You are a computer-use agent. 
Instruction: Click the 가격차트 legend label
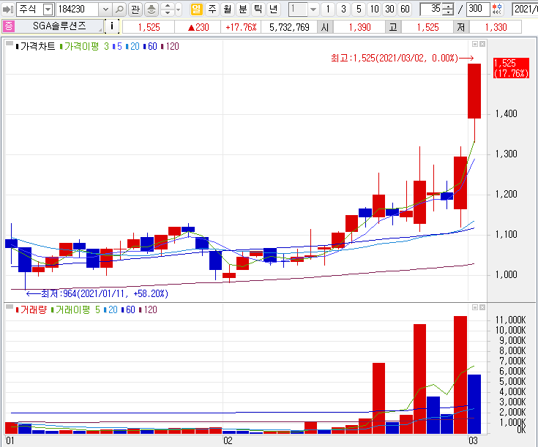click(37, 46)
